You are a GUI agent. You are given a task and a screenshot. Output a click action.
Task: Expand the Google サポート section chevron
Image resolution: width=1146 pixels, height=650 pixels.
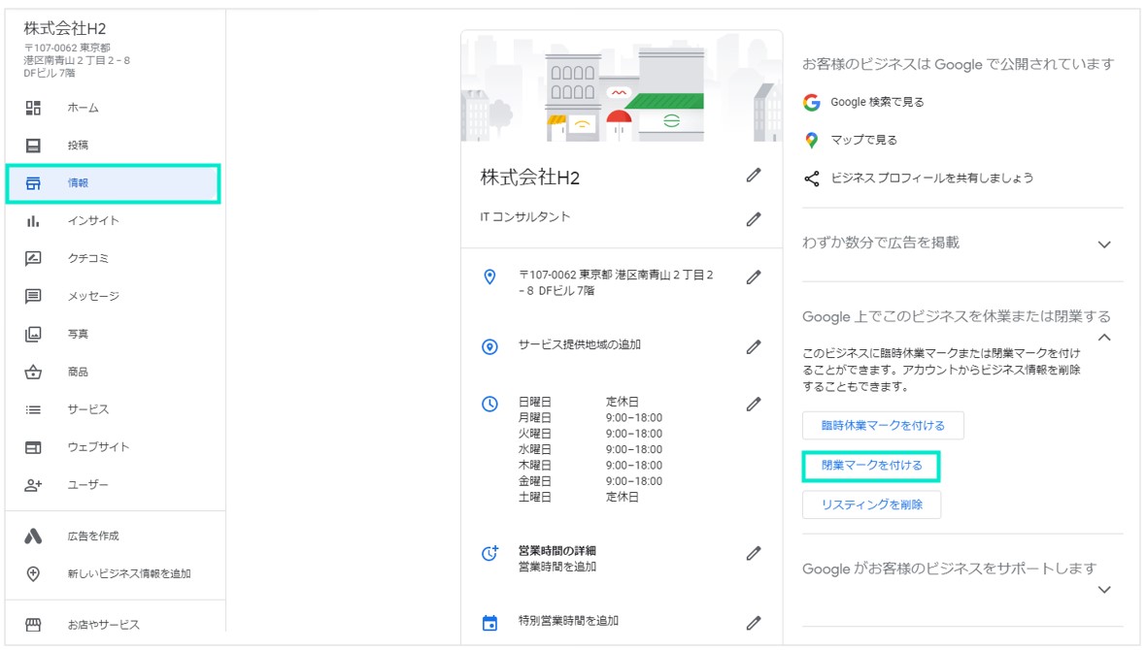pyautogui.click(x=1103, y=589)
